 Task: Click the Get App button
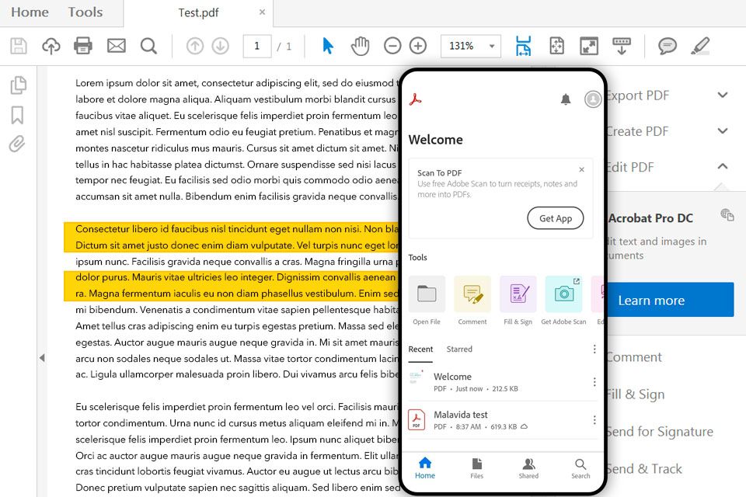point(555,218)
